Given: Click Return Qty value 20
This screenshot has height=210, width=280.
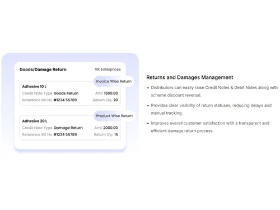Looking at the screenshot, I should (115, 100).
